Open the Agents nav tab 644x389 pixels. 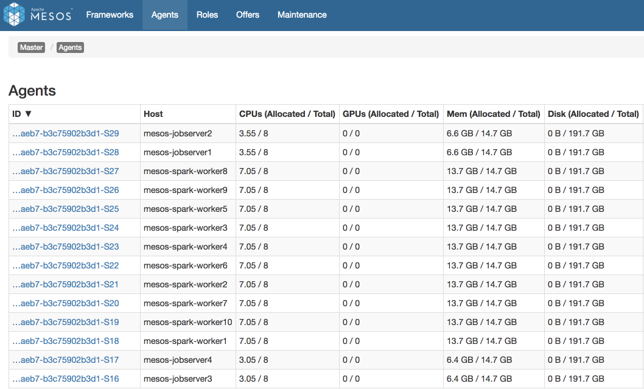click(165, 15)
